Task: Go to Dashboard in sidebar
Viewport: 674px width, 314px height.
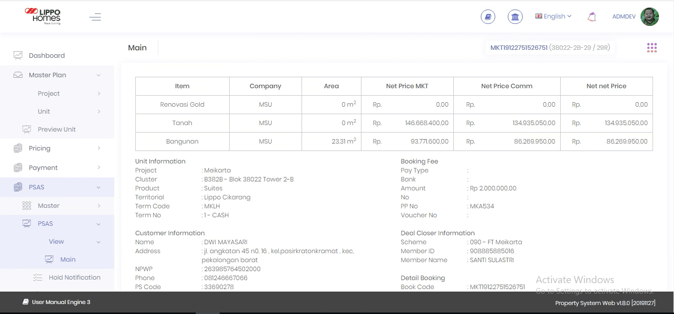Action: tap(47, 55)
